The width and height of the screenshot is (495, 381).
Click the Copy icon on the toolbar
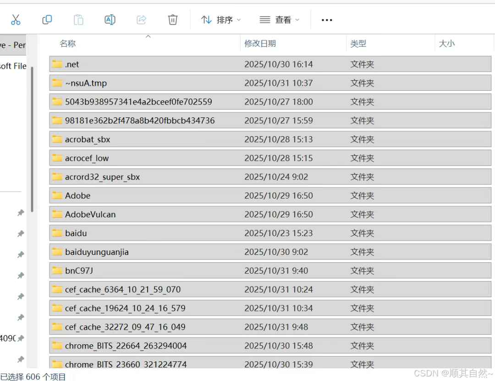pos(47,19)
